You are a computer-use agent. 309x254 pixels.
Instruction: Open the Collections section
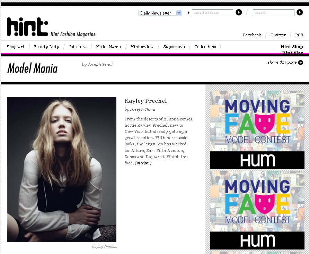[x=205, y=46]
